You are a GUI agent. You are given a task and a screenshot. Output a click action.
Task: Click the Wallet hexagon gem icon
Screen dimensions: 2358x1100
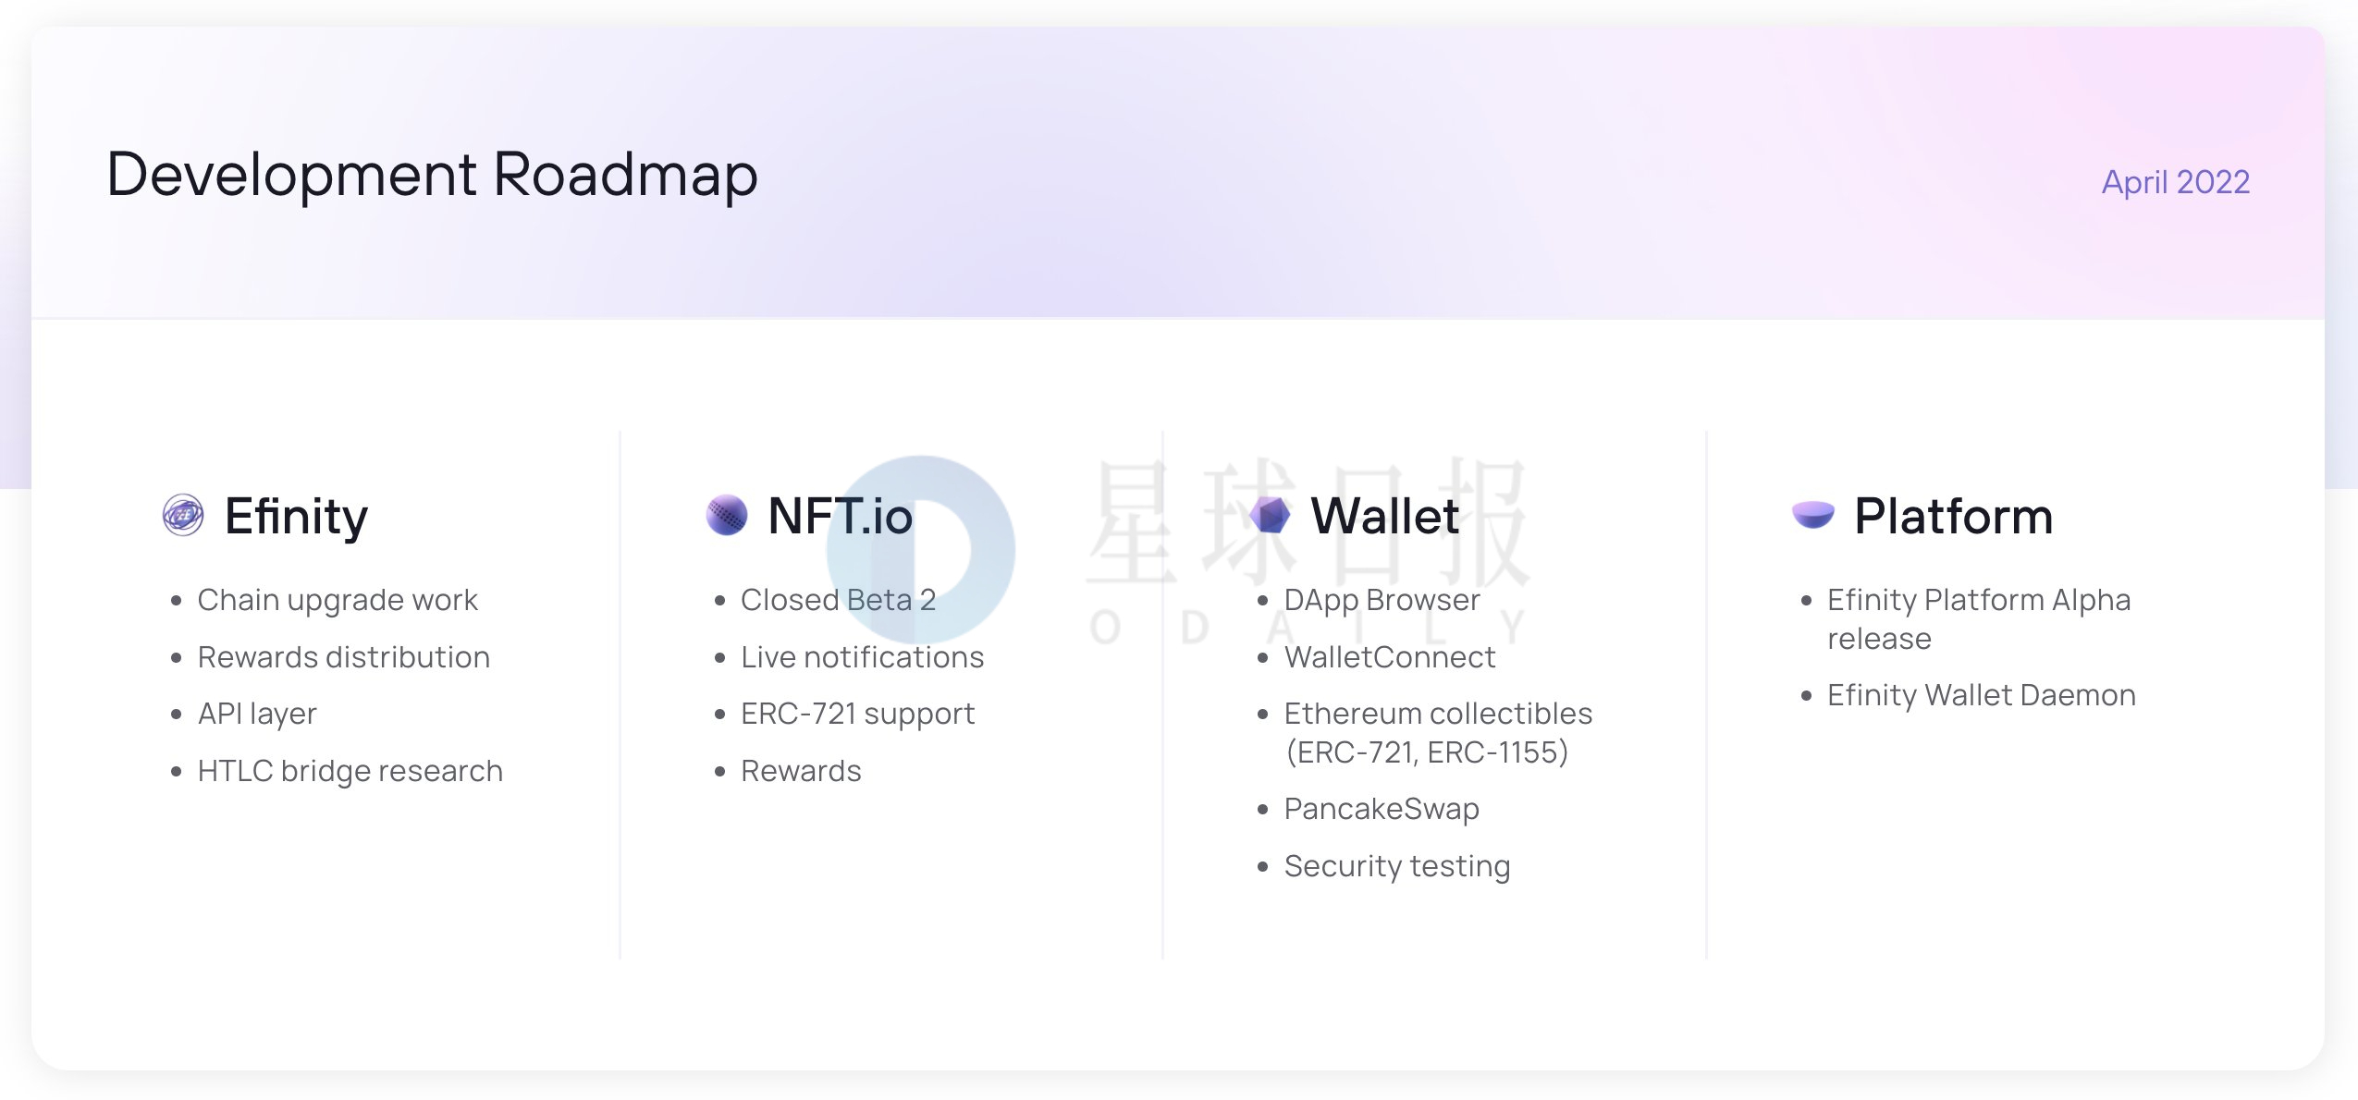click(1270, 515)
